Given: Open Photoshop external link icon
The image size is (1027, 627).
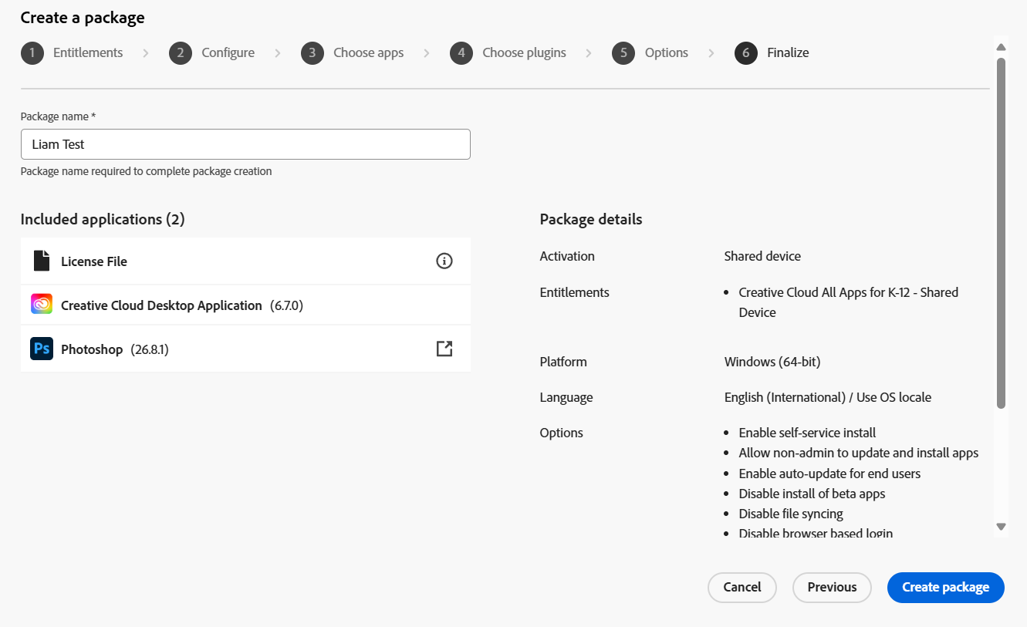Looking at the screenshot, I should point(444,349).
